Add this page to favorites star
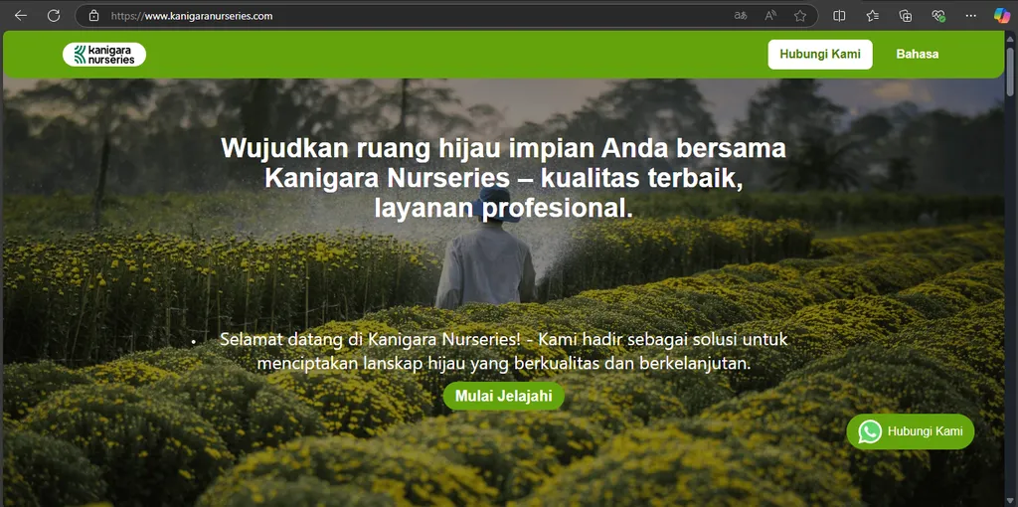 click(x=800, y=16)
